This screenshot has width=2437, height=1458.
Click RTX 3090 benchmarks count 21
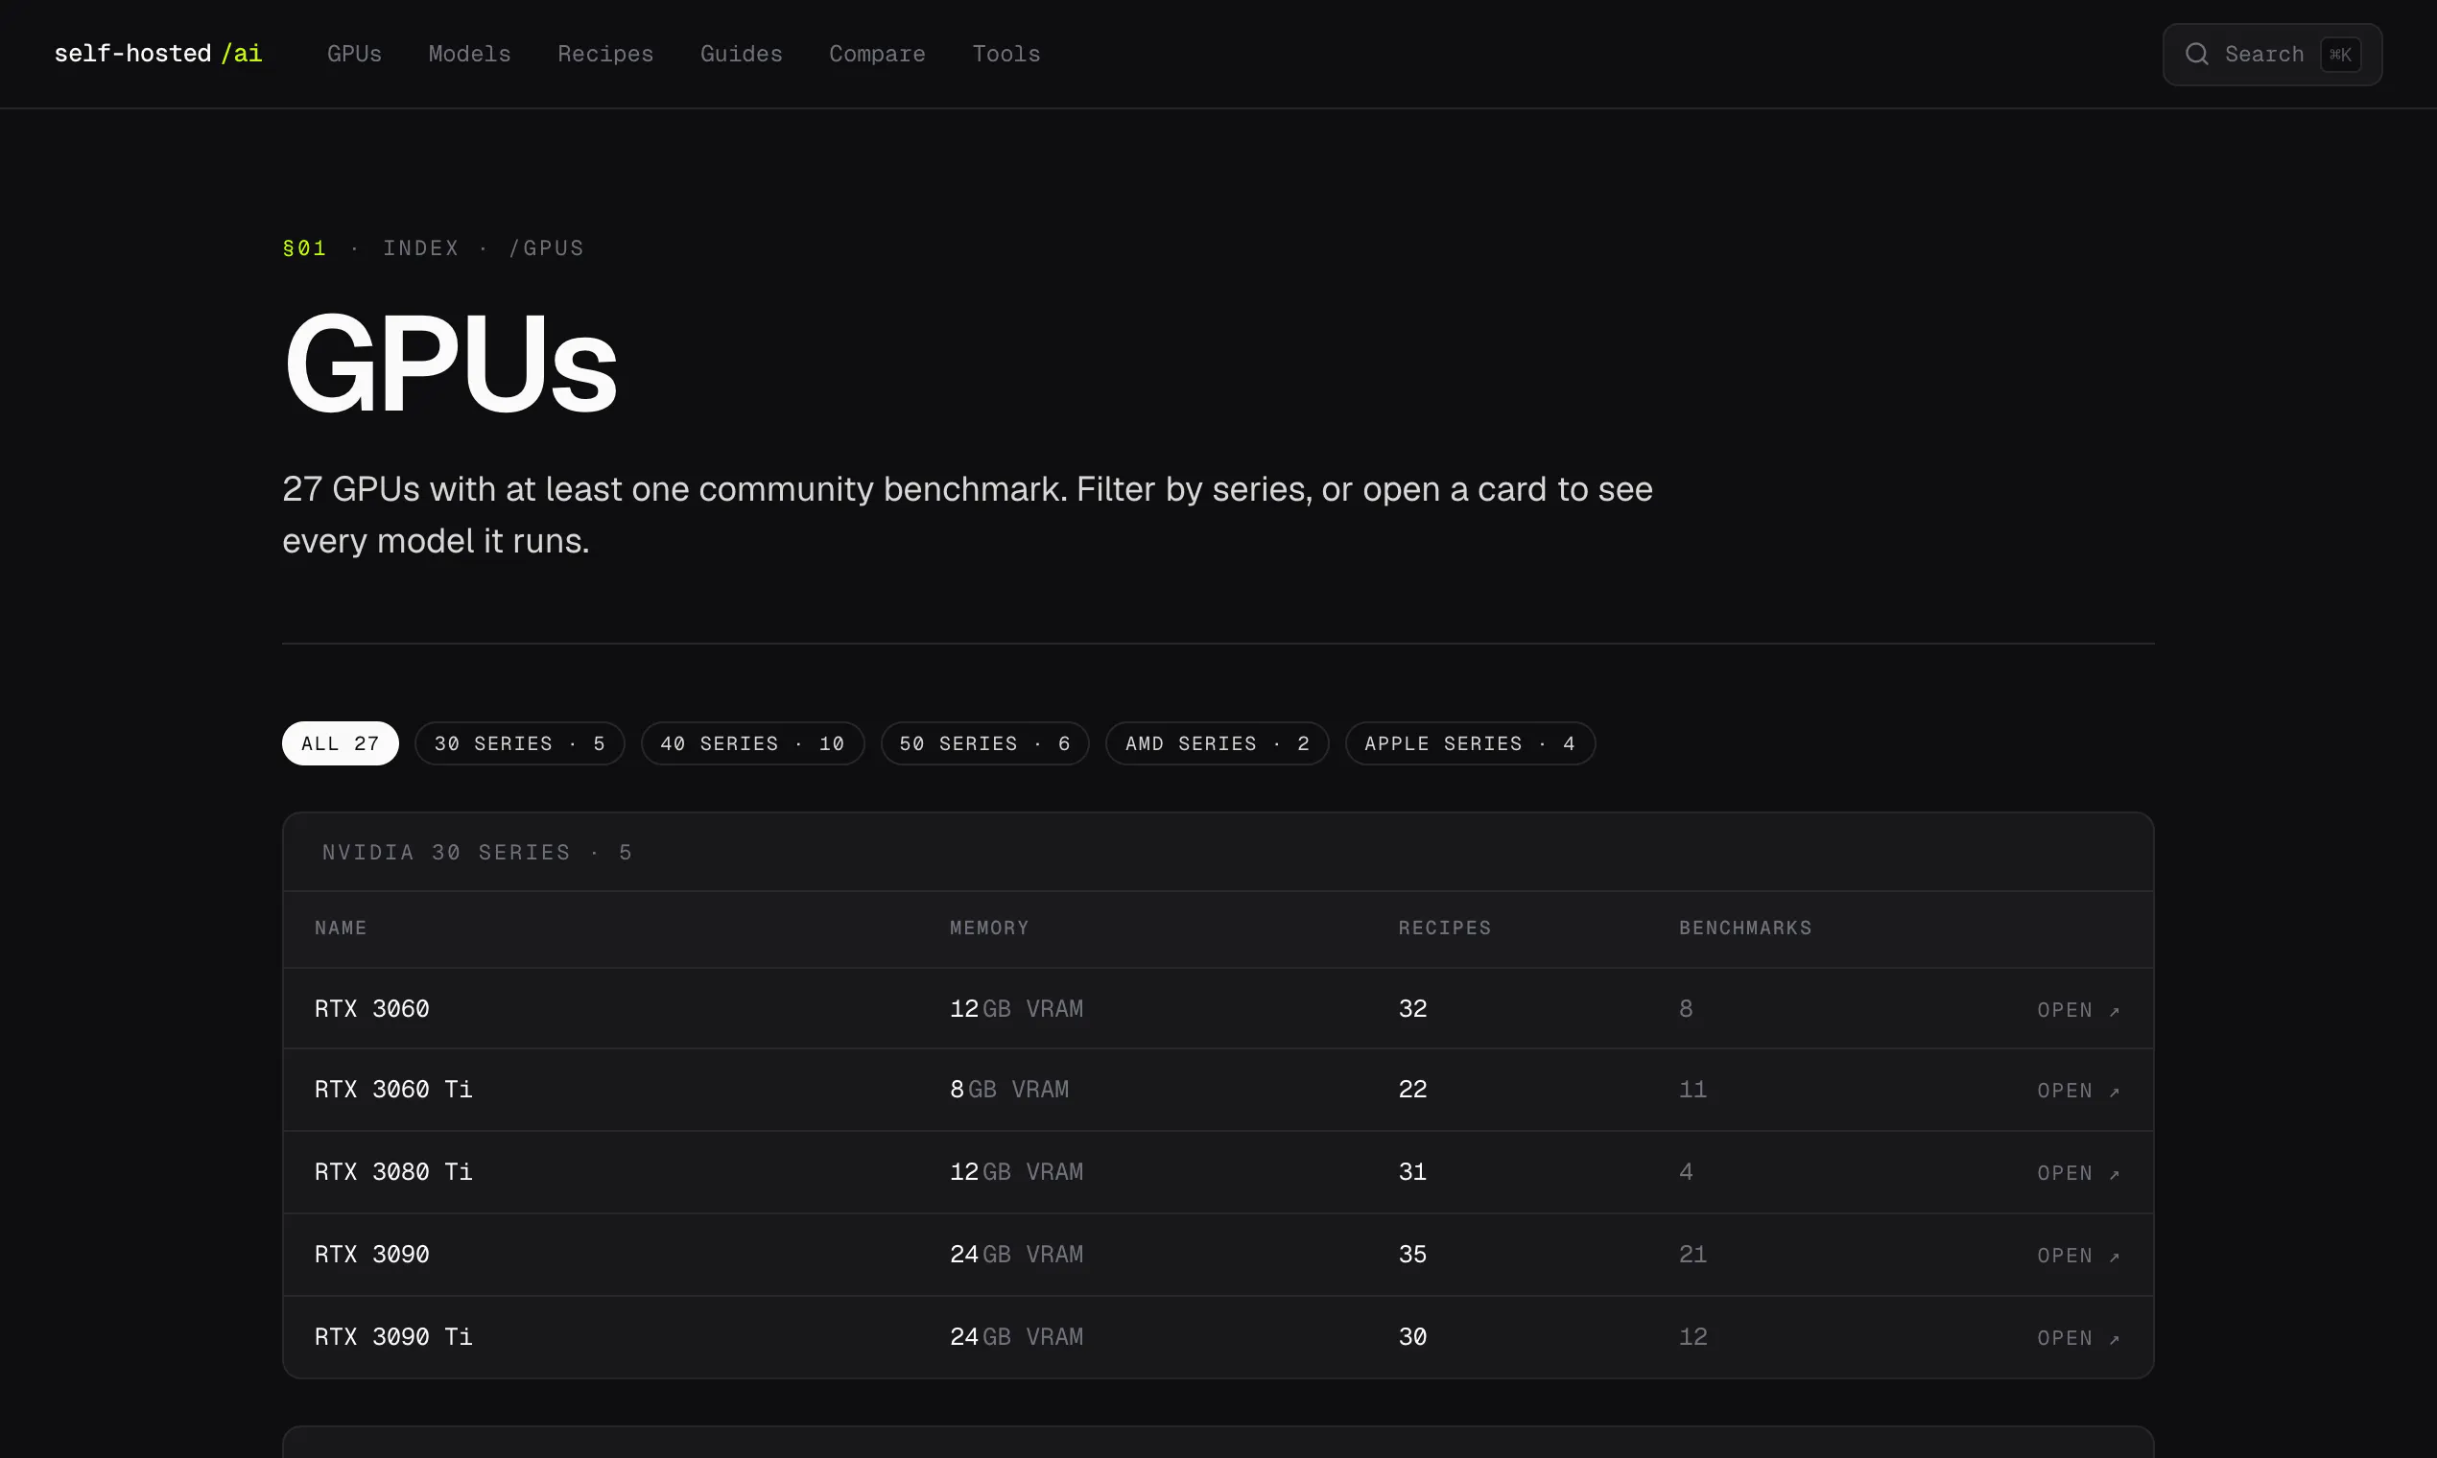point(1692,1255)
